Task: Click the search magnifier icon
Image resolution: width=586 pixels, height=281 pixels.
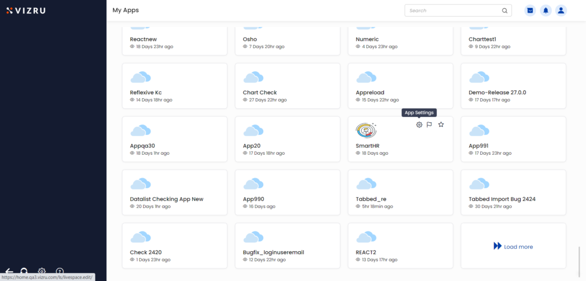Action: 505,10
